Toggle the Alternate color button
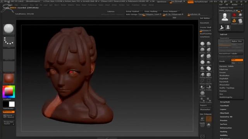 [9, 112]
